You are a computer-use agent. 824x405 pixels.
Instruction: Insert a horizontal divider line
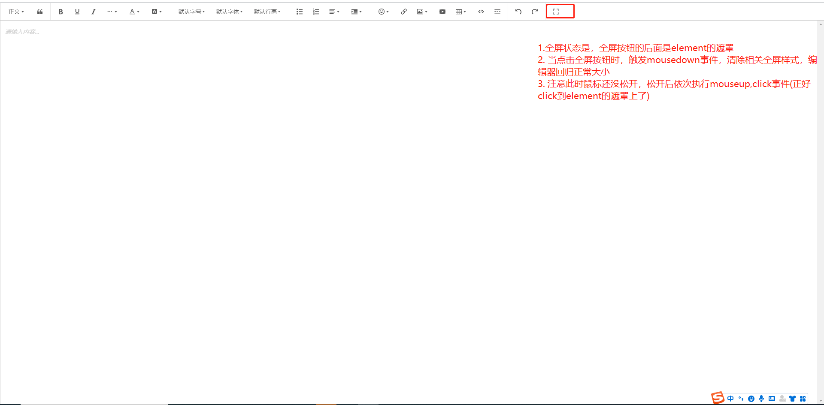point(497,12)
